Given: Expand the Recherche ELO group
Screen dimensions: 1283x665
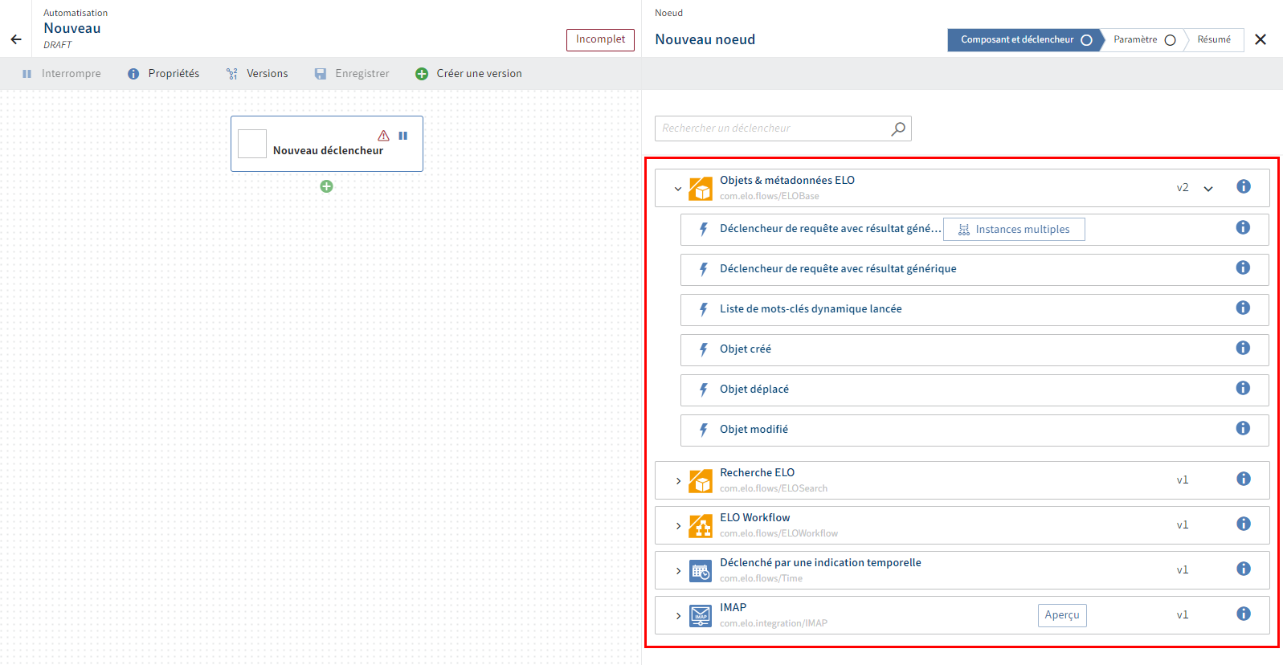Looking at the screenshot, I should pyautogui.click(x=678, y=481).
